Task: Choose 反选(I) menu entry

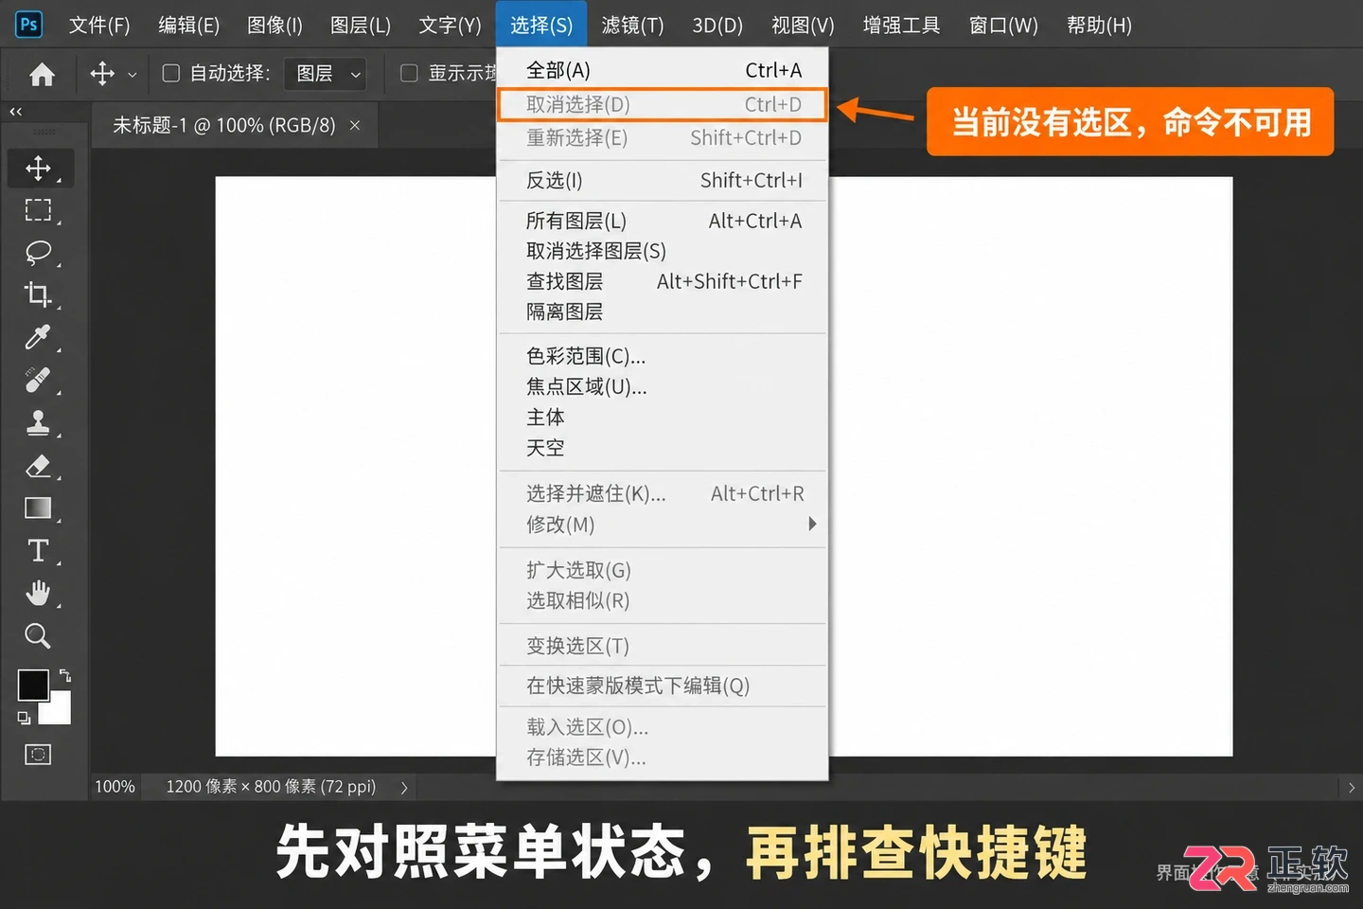Action: (x=663, y=180)
